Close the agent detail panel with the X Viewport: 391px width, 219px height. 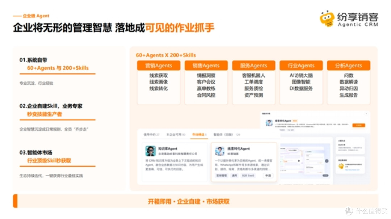[366, 114]
